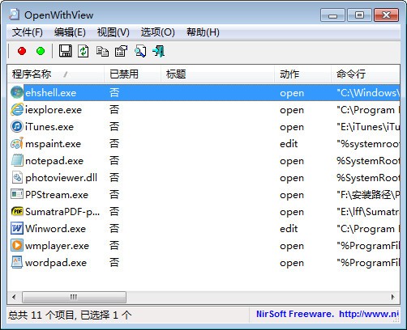Screen dimensions: 407x330
Task: Click the OpenWithView title bar app icon
Action: point(14,15)
